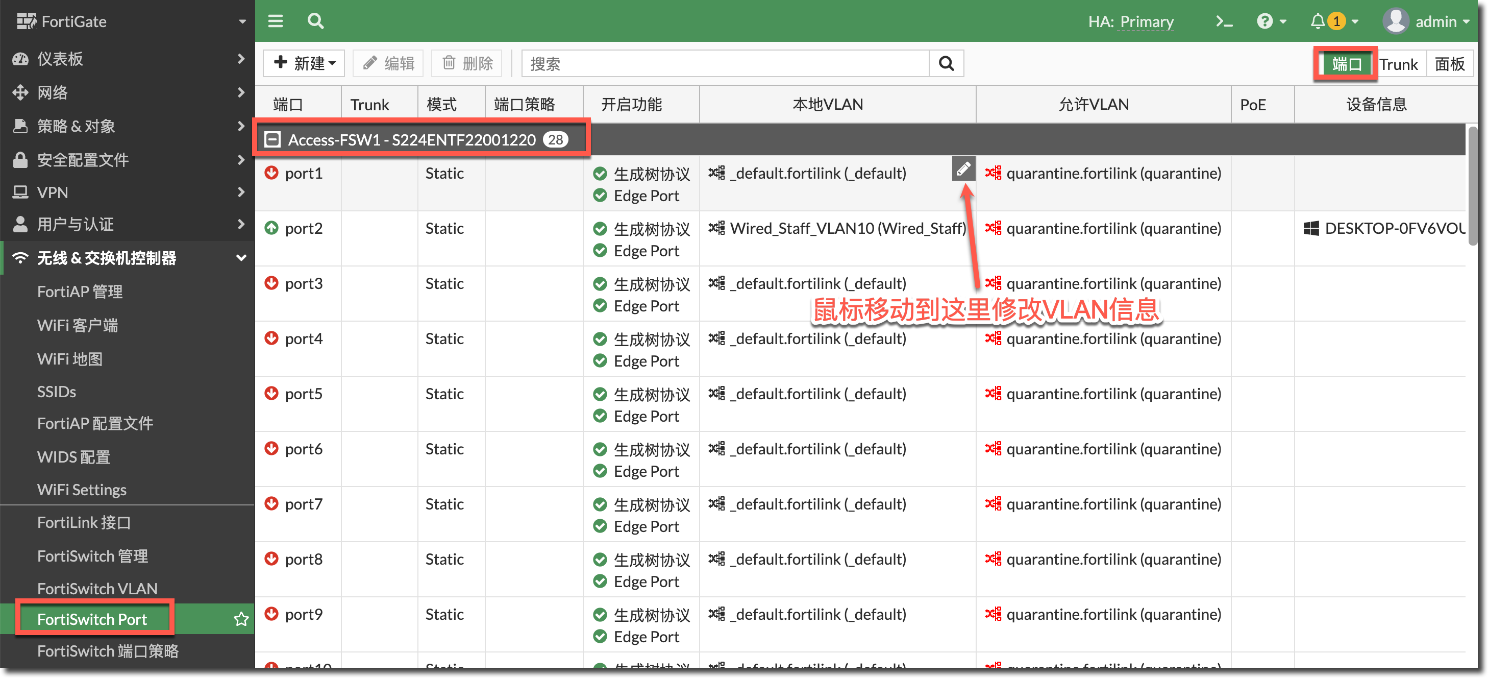This screenshot has width=1488, height=678.
Task: Click the top bar search magnifier icon
Action: (x=315, y=21)
